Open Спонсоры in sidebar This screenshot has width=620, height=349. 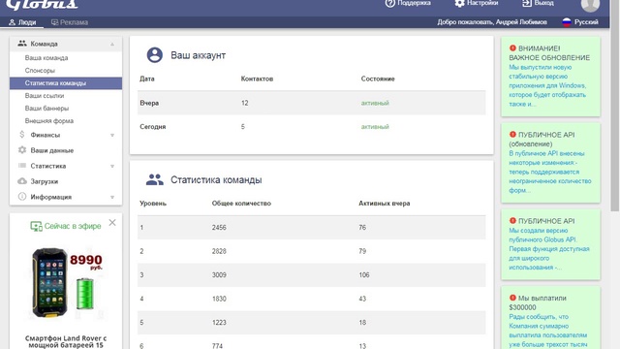tap(40, 71)
